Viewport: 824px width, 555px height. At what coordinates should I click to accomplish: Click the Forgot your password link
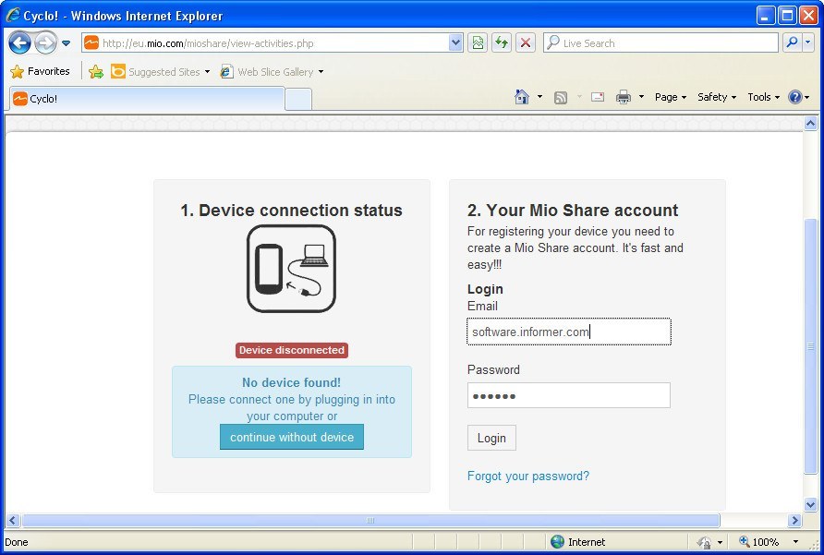(527, 477)
